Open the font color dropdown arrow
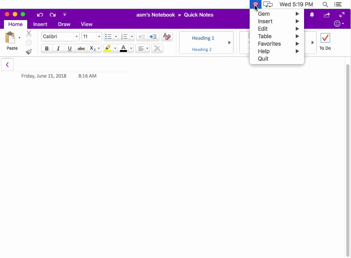 click(x=131, y=48)
